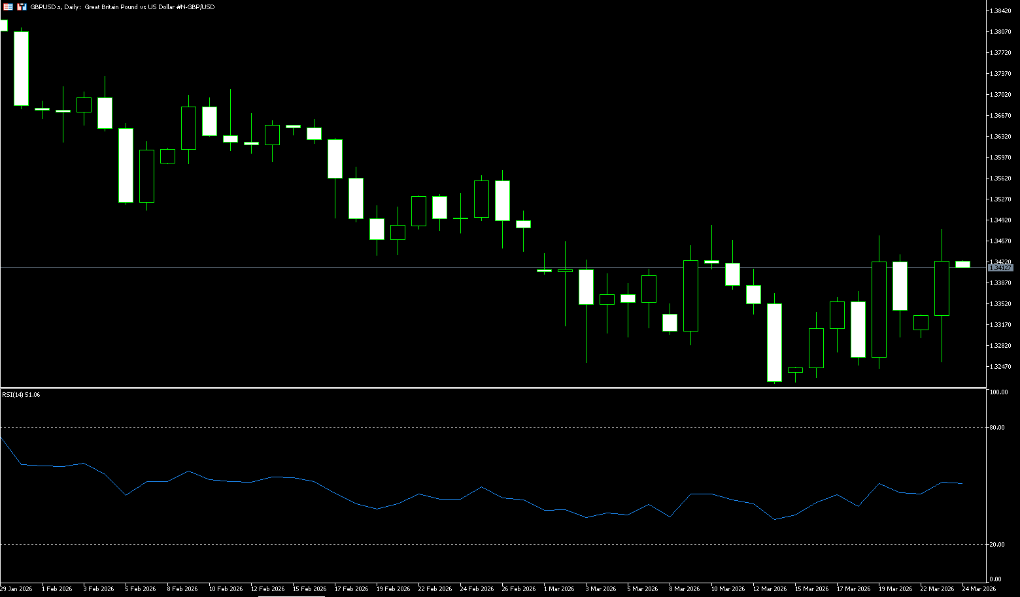Select the RSI(14) 51.06 indicator label
1020x597 pixels.
click(21, 395)
